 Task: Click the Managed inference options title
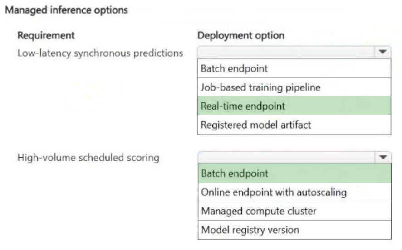[x=66, y=10]
